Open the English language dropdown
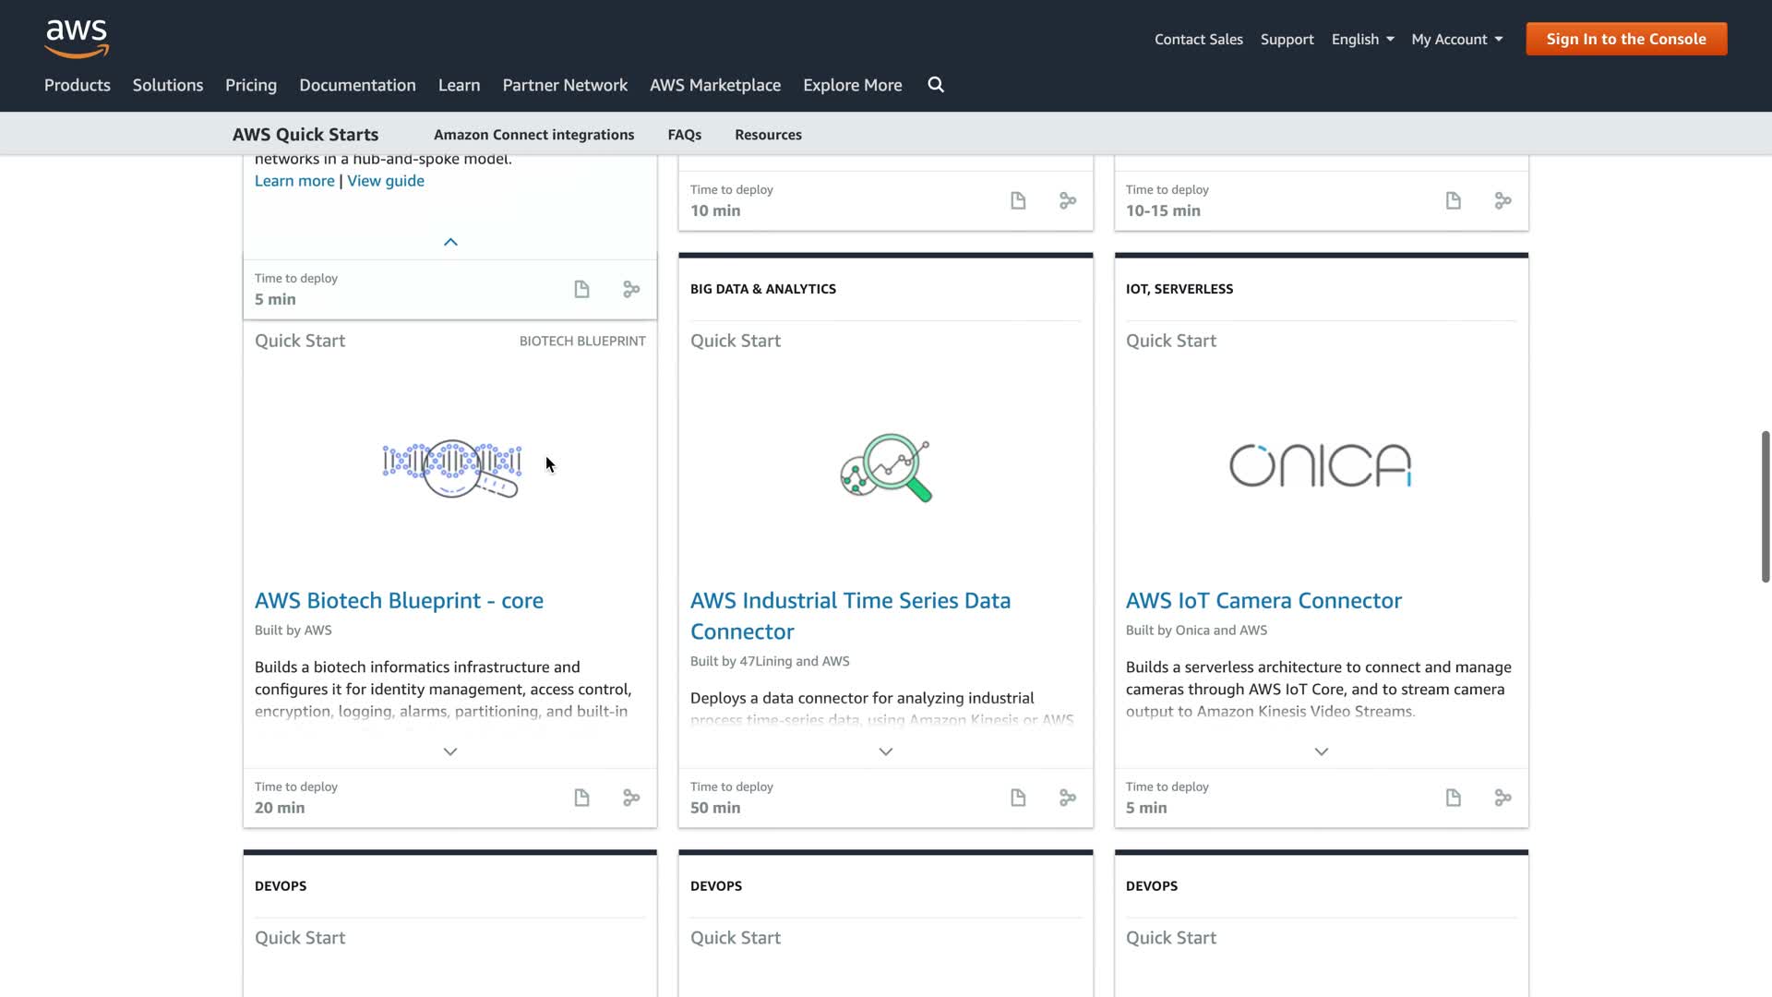1772x997 pixels. tap(1362, 39)
